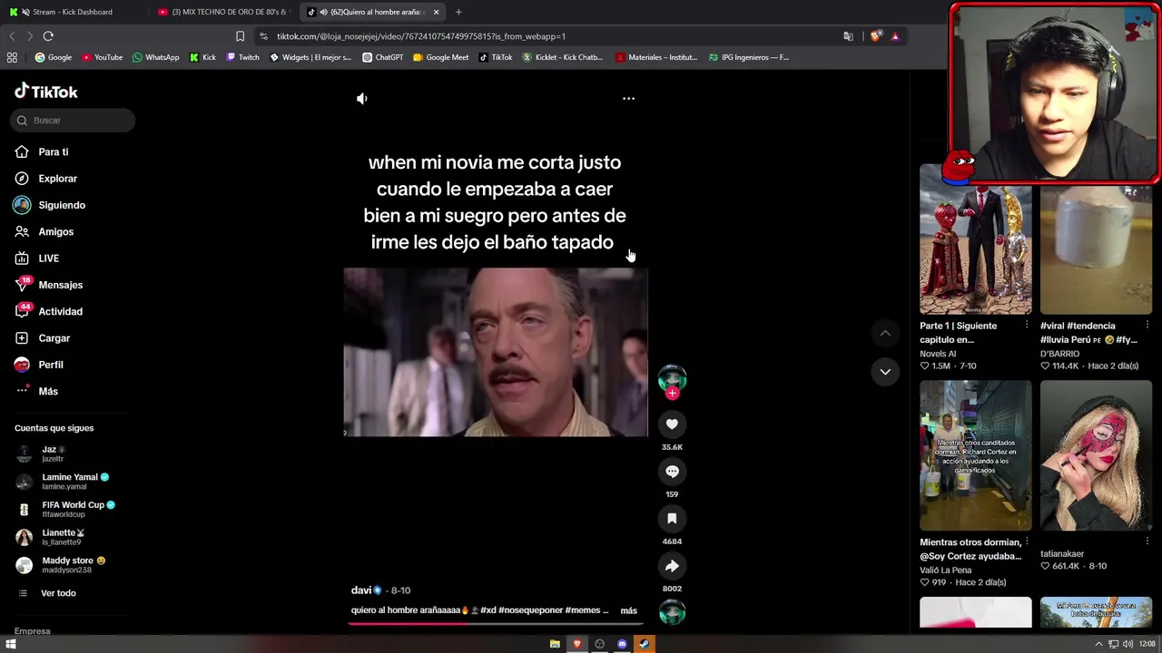The height and width of the screenshot is (653, 1162).
Task: Click the #memes hashtag
Action: (582, 610)
